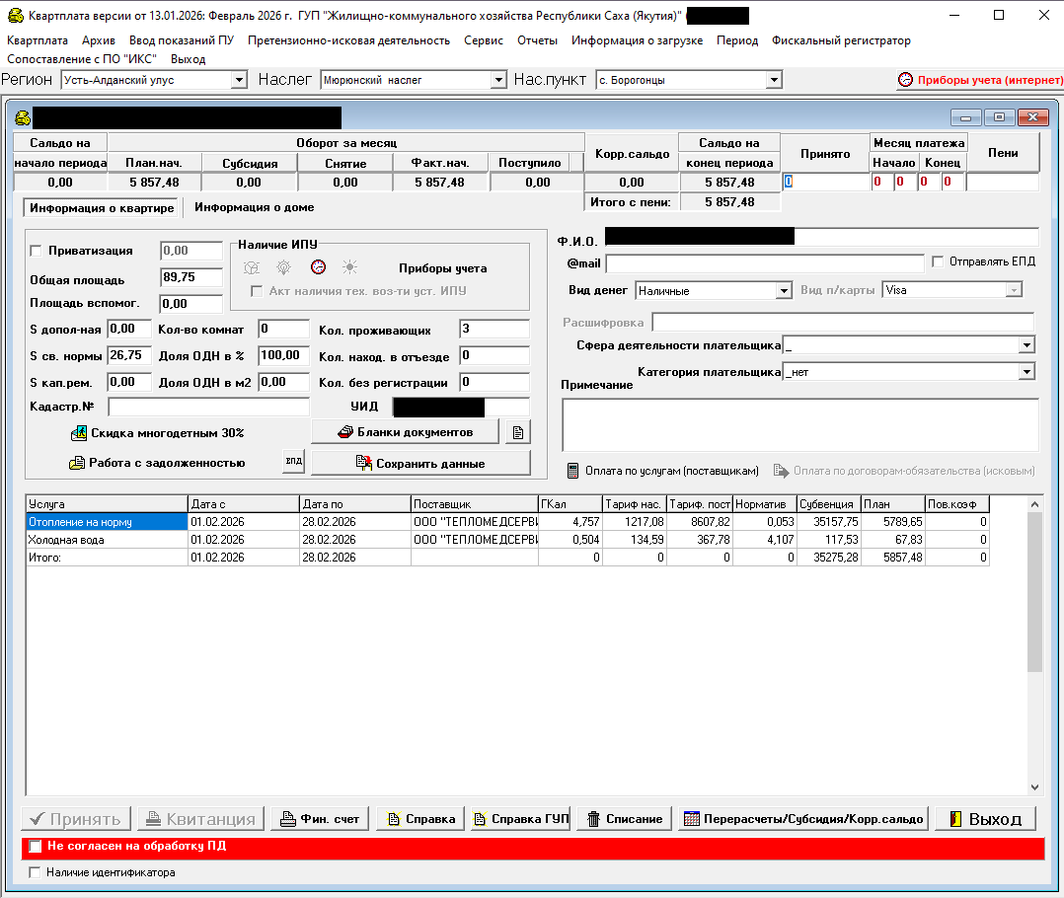Tick the Отправлять ЕПД checkbox
1064x898 pixels.
(939, 262)
